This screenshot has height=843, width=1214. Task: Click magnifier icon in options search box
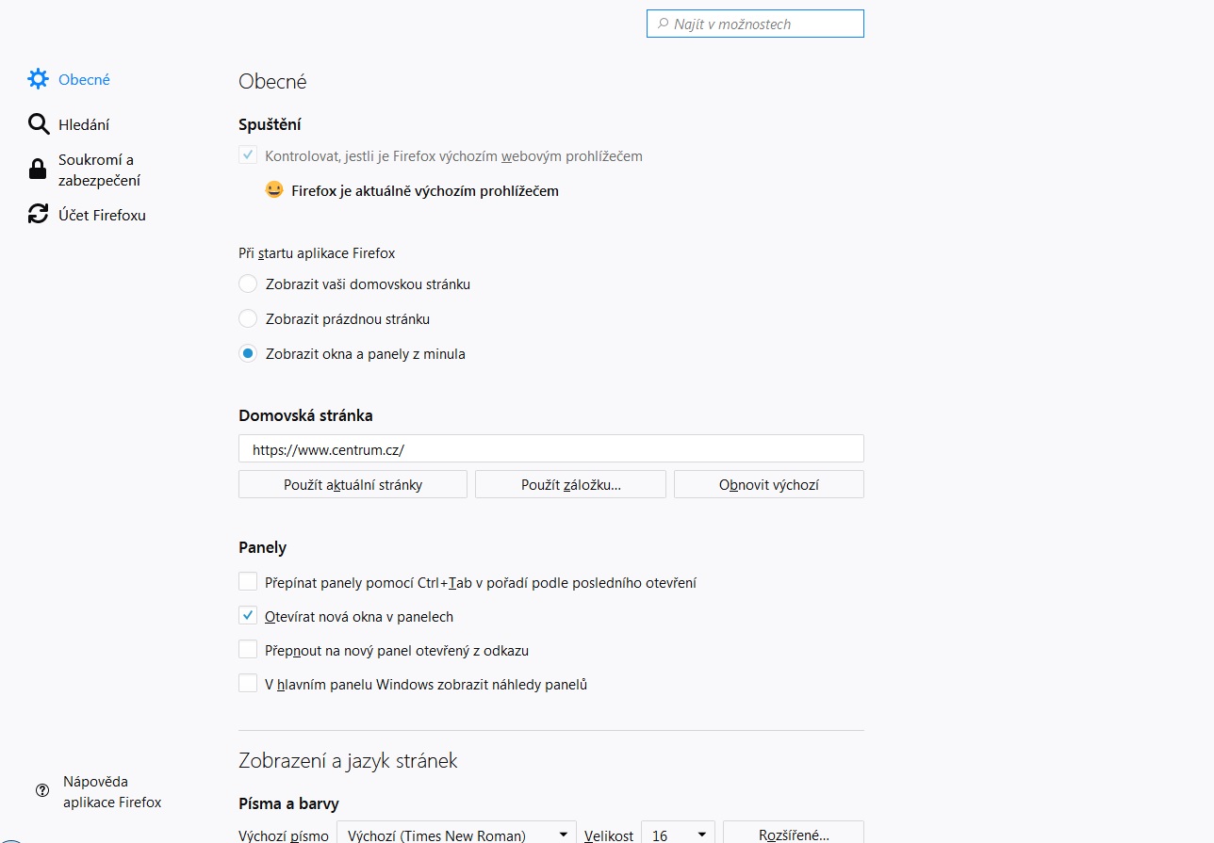pos(663,24)
